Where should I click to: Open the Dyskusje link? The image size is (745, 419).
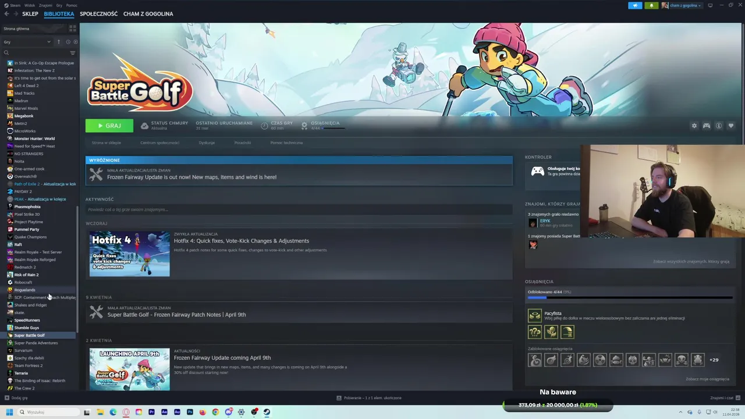coord(207,143)
